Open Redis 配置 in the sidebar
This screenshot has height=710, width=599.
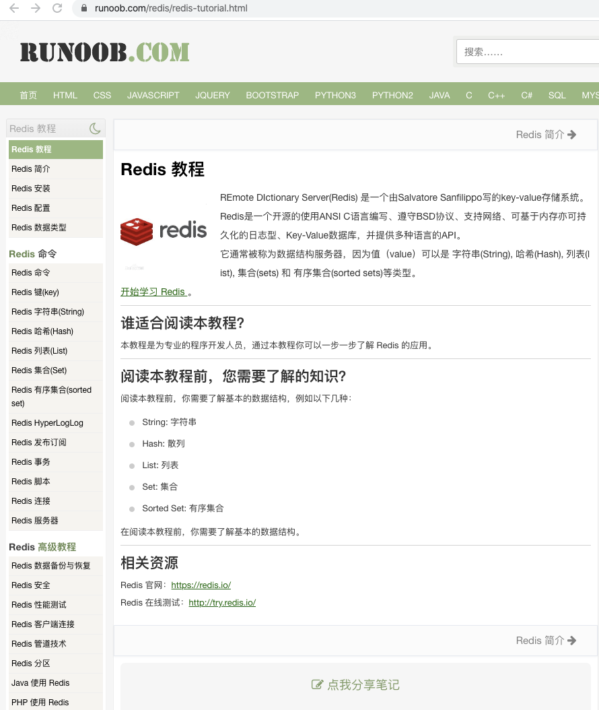point(56,208)
